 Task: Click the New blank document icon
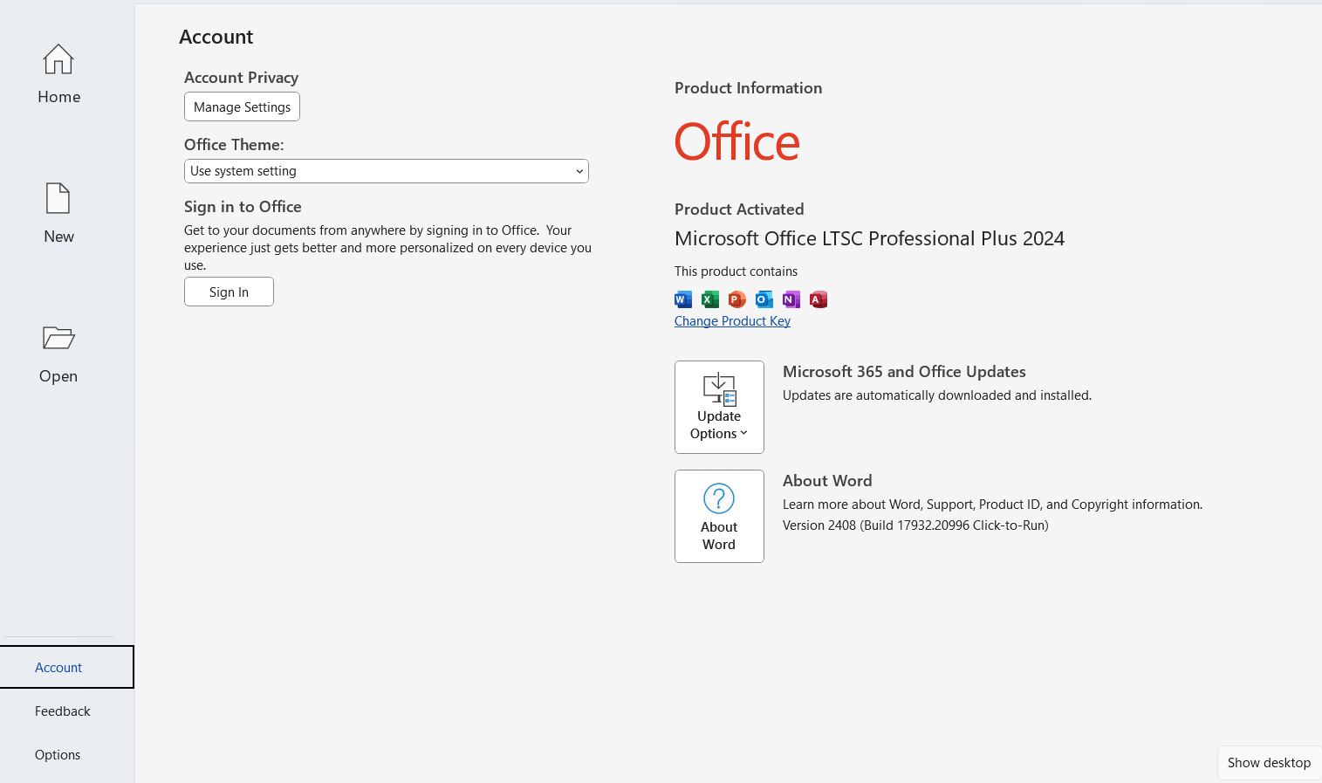pyautogui.click(x=58, y=198)
